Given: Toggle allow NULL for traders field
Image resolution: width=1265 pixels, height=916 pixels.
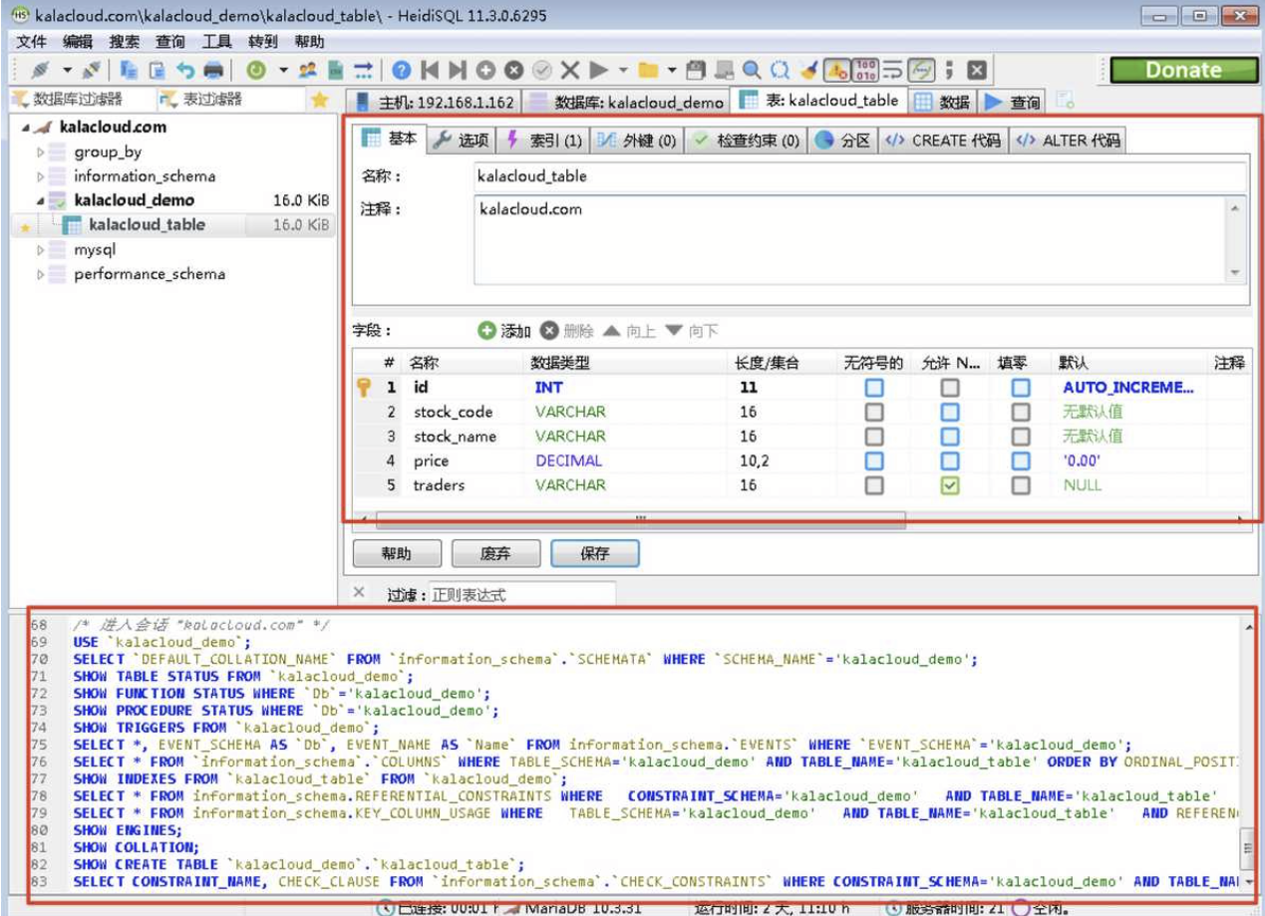Looking at the screenshot, I should click(950, 485).
